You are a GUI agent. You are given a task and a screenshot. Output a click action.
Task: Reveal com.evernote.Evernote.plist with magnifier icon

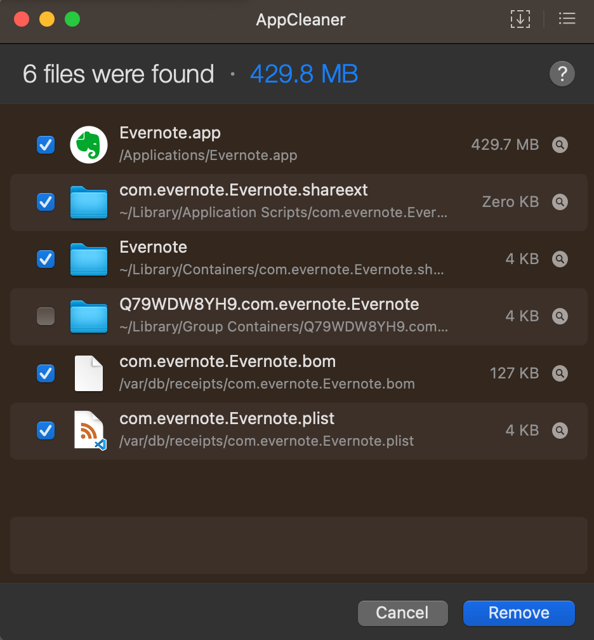click(560, 430)
